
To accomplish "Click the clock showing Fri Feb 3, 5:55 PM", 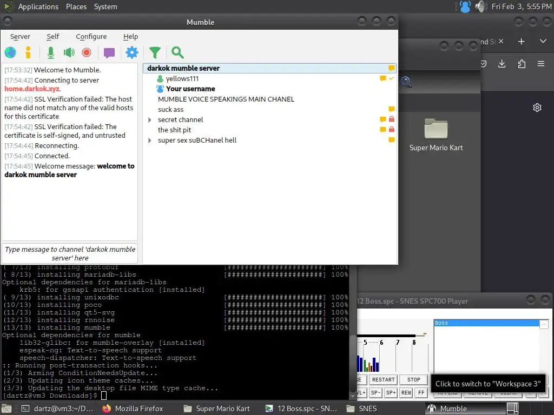I will pos(522,6).
